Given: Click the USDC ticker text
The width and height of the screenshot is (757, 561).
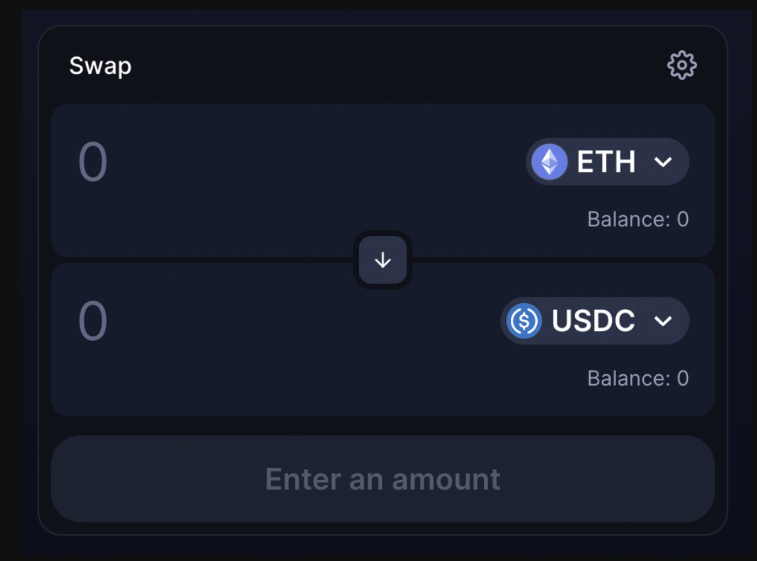Looking at the screenshot, I should coord(593,321).
